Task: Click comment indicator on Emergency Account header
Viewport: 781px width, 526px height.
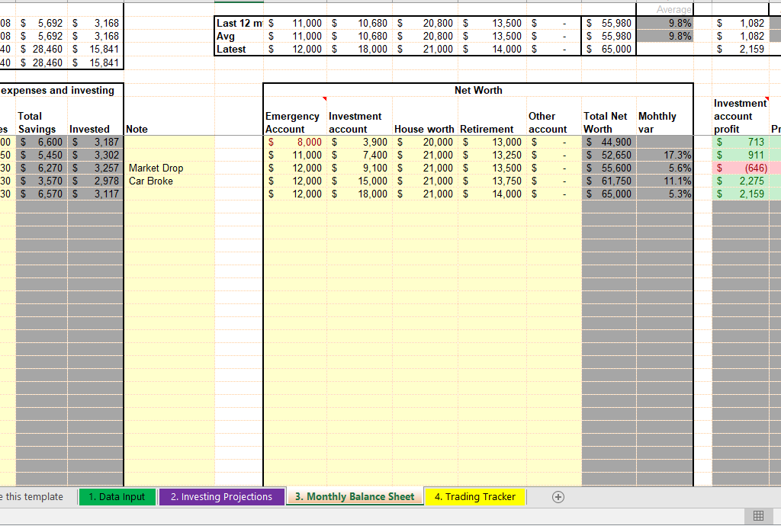Action: tap(323, 98)
